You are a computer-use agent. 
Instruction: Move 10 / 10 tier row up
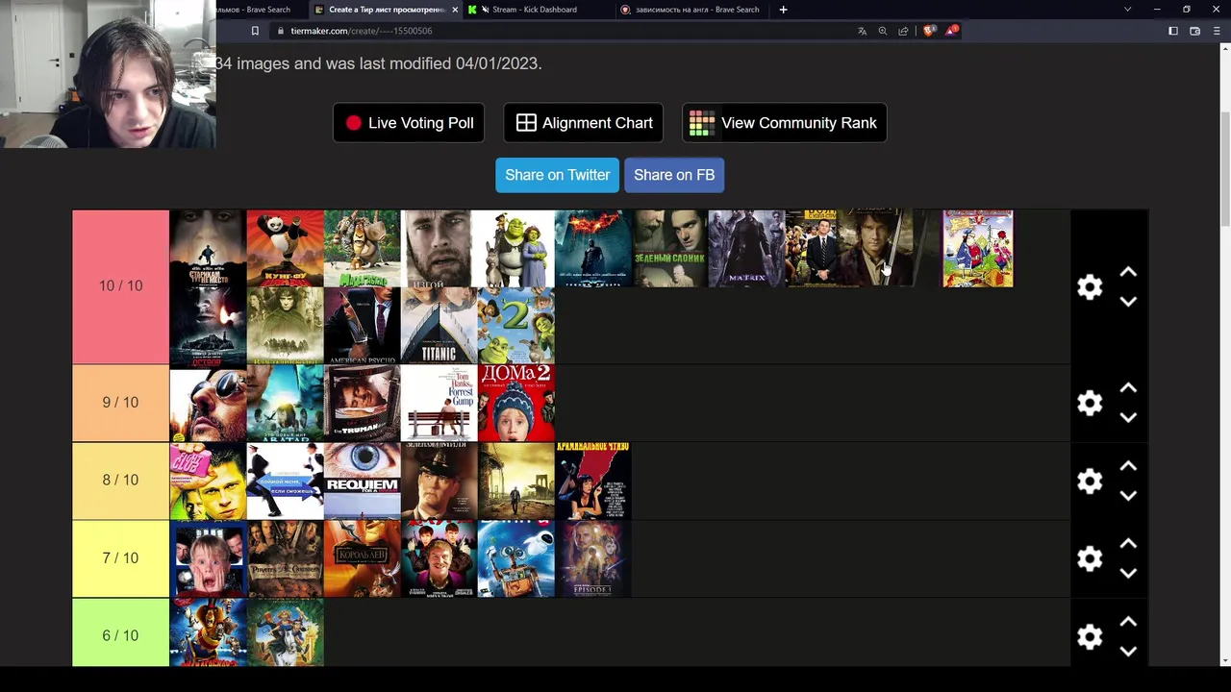coord(1128,273)
